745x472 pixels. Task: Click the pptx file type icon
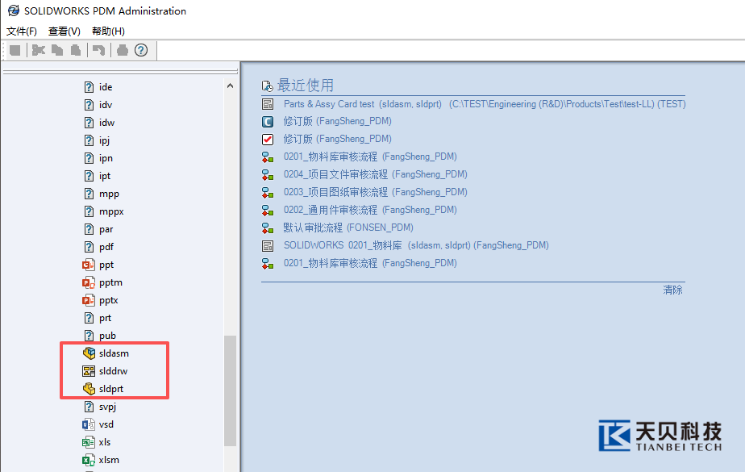pos(89,300)
